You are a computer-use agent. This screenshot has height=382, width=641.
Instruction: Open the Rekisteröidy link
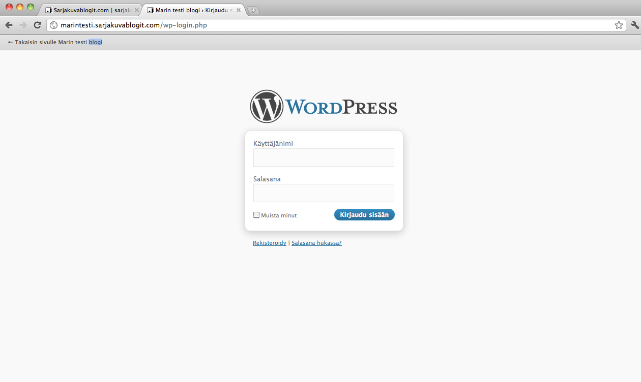[x=270, y=243]
